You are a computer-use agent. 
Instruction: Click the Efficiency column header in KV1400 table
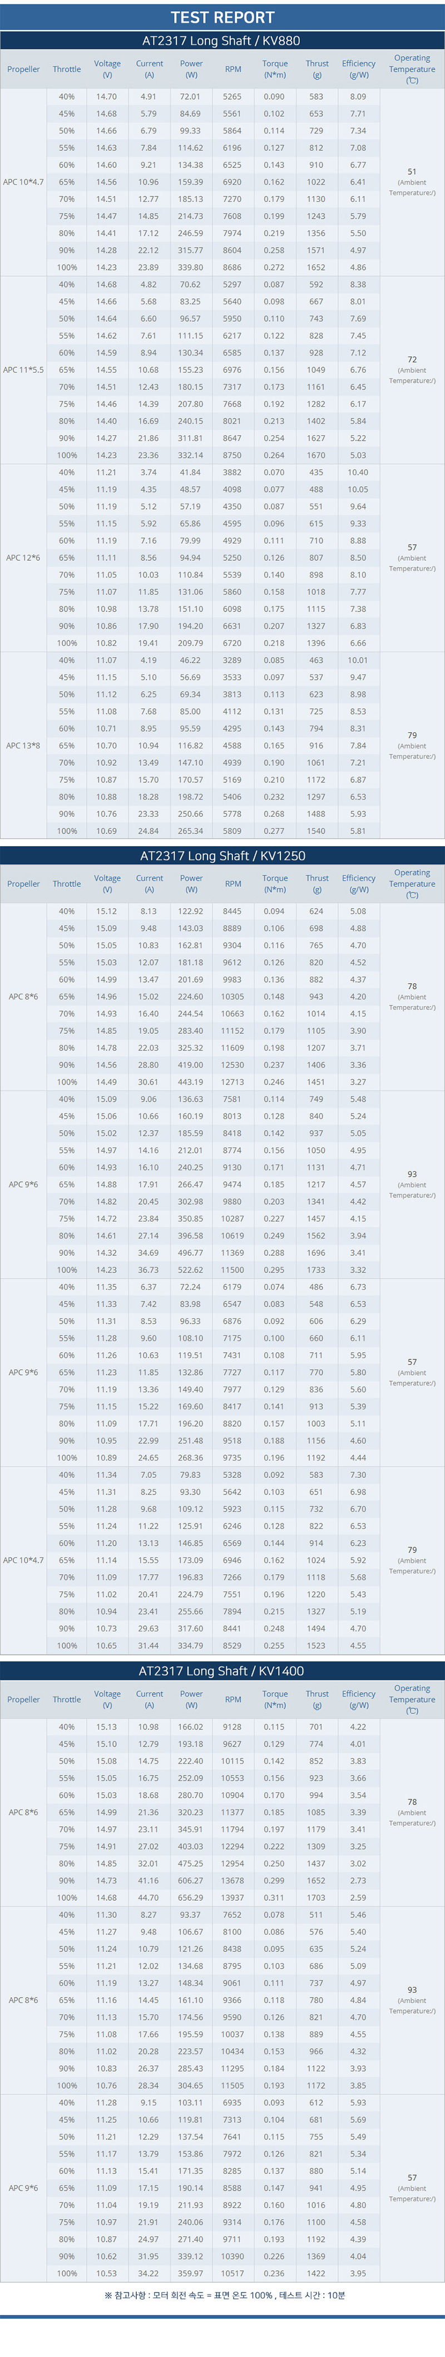pos(359,1699)
